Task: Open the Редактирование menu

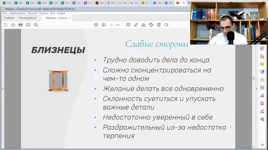Action: coord(17,13)
